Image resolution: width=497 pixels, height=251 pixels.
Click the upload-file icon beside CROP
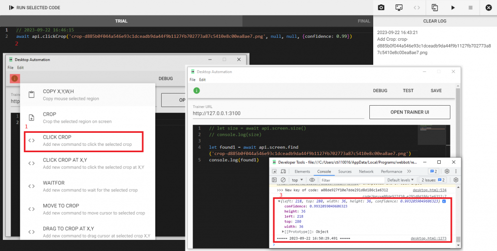[32, 117]
